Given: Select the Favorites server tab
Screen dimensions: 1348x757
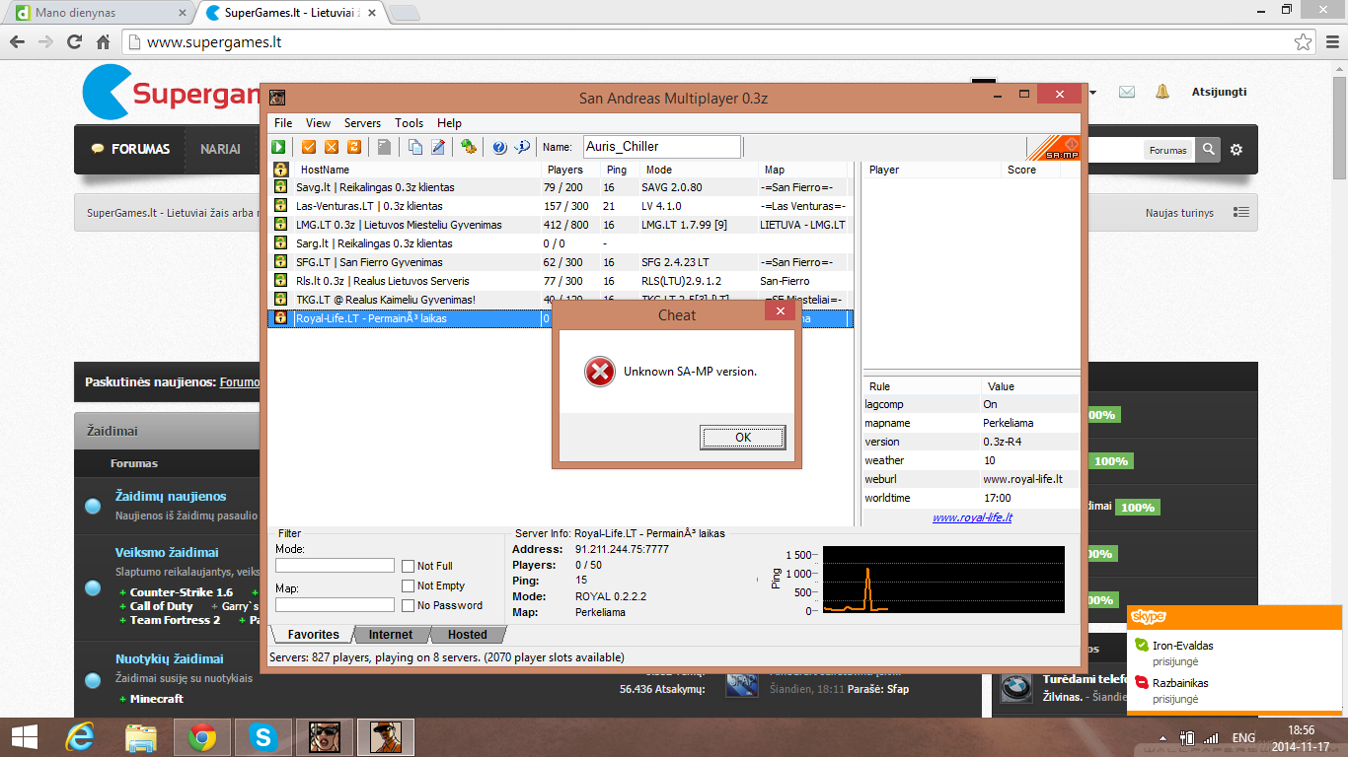Looking at the screenshot, I should [313, 635].
